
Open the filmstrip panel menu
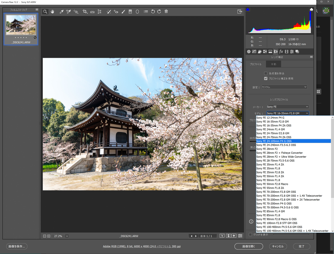click(37, 10)
